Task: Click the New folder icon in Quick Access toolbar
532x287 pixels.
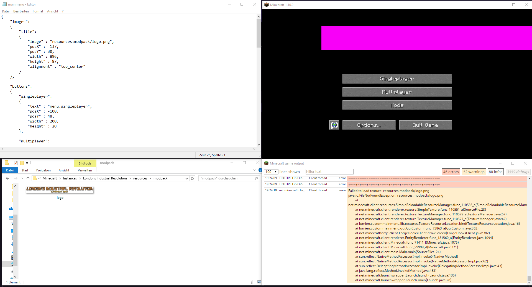Action: [22, 163]
